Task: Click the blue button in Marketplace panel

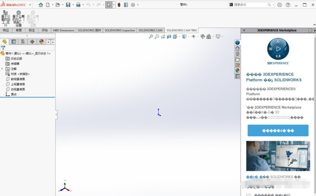Action: click(278, 131)
